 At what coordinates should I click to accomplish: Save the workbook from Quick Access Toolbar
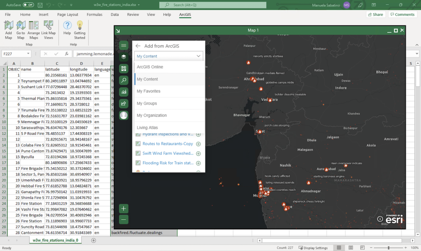[40, 5]
